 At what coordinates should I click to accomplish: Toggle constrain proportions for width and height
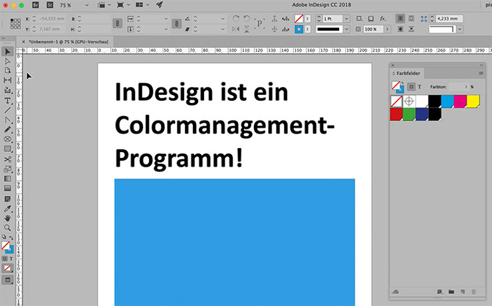pos(118,23)
